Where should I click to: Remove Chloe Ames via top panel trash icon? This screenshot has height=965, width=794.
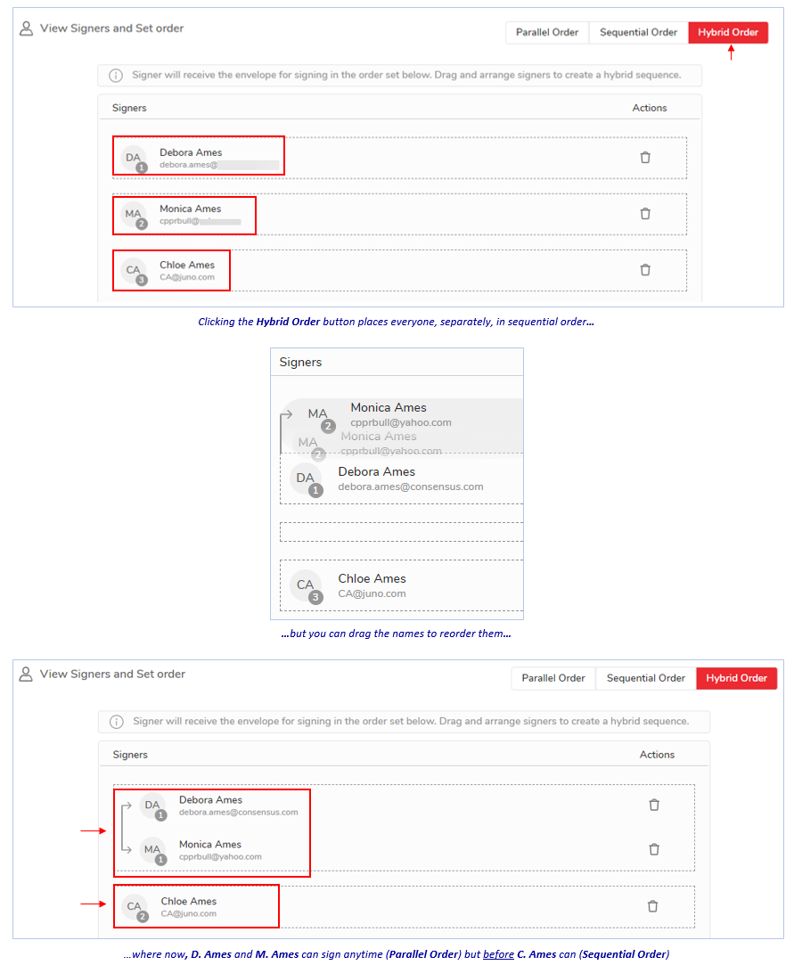pyautogui.click(x=645, y=270)
